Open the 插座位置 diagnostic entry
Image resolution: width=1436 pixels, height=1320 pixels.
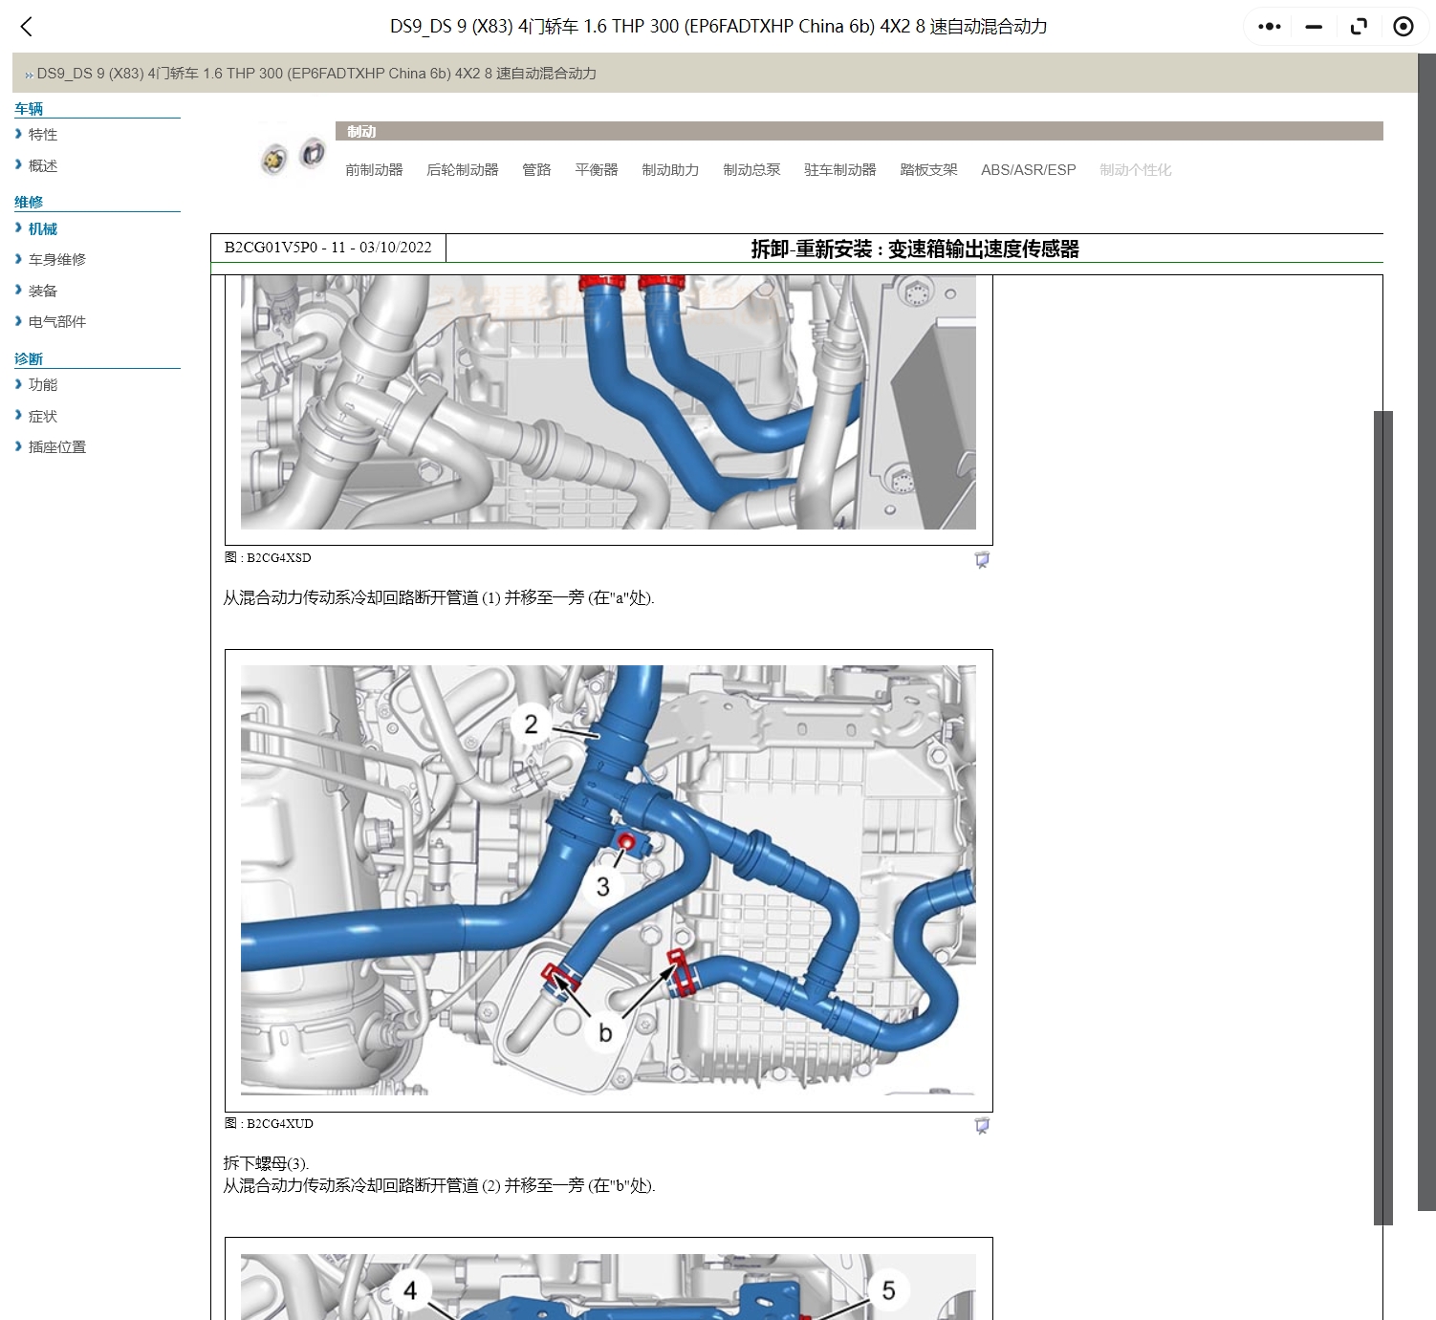pyautogui.click(x=56, y=447)
